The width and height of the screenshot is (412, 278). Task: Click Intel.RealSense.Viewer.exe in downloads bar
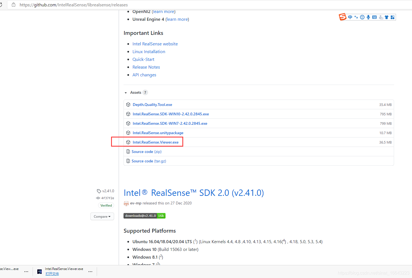(x=64, y=269)
